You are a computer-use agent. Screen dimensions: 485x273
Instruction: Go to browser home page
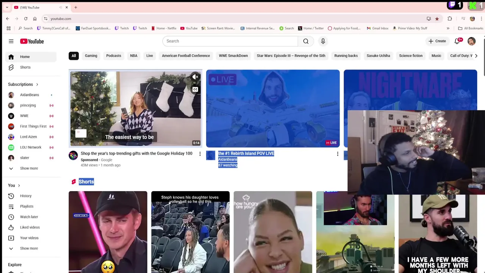coord(35,19)
